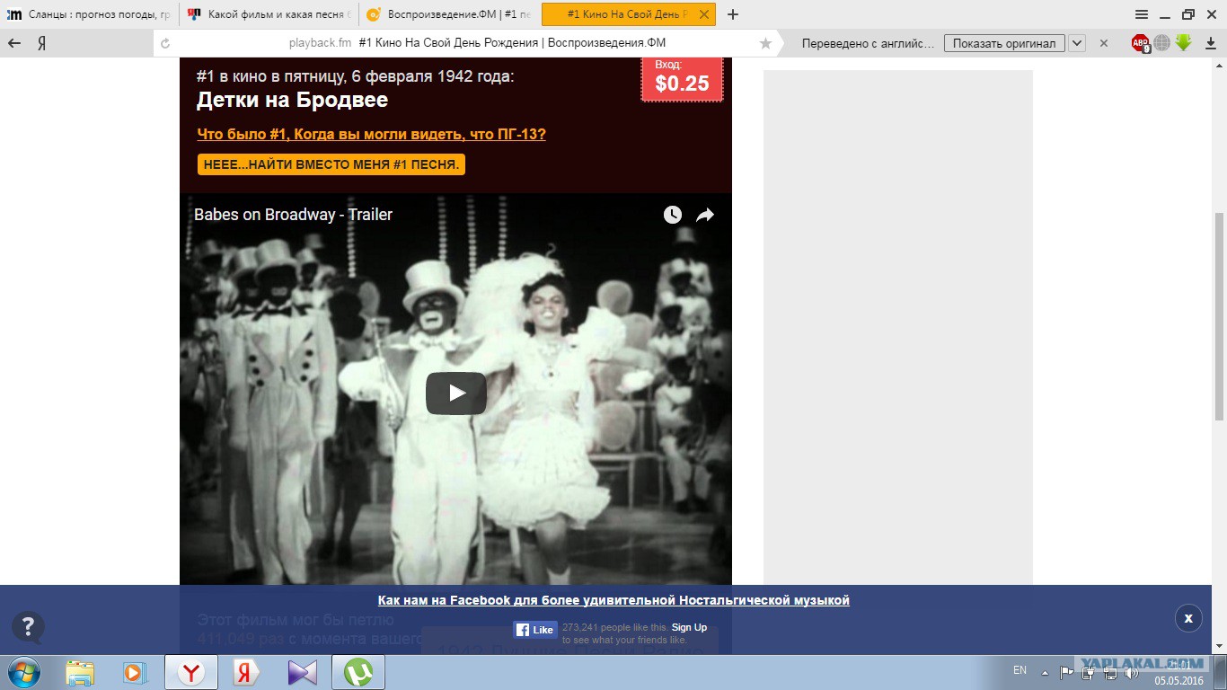Click the Yandex 'Я' home button
This screenshot has height=690, width=1227.
[x=41, y=43]
